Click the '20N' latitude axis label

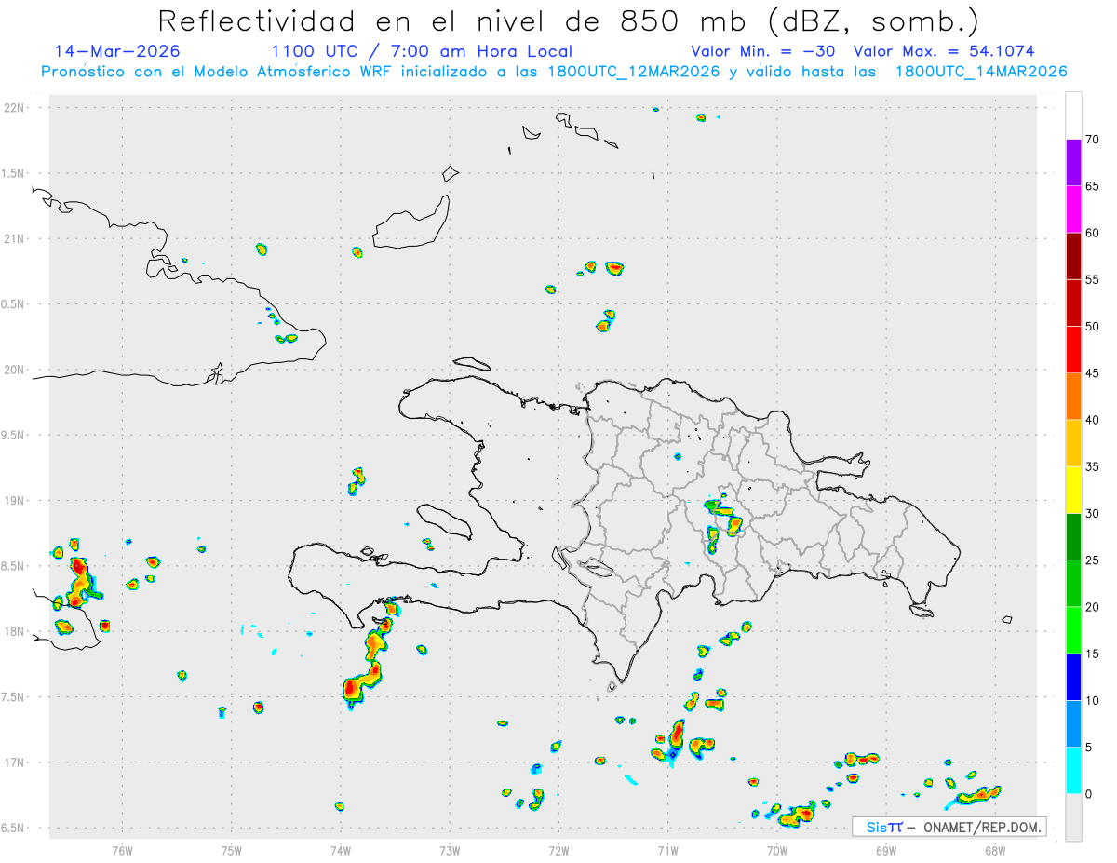pyautogui.click(x=16, y=370)
